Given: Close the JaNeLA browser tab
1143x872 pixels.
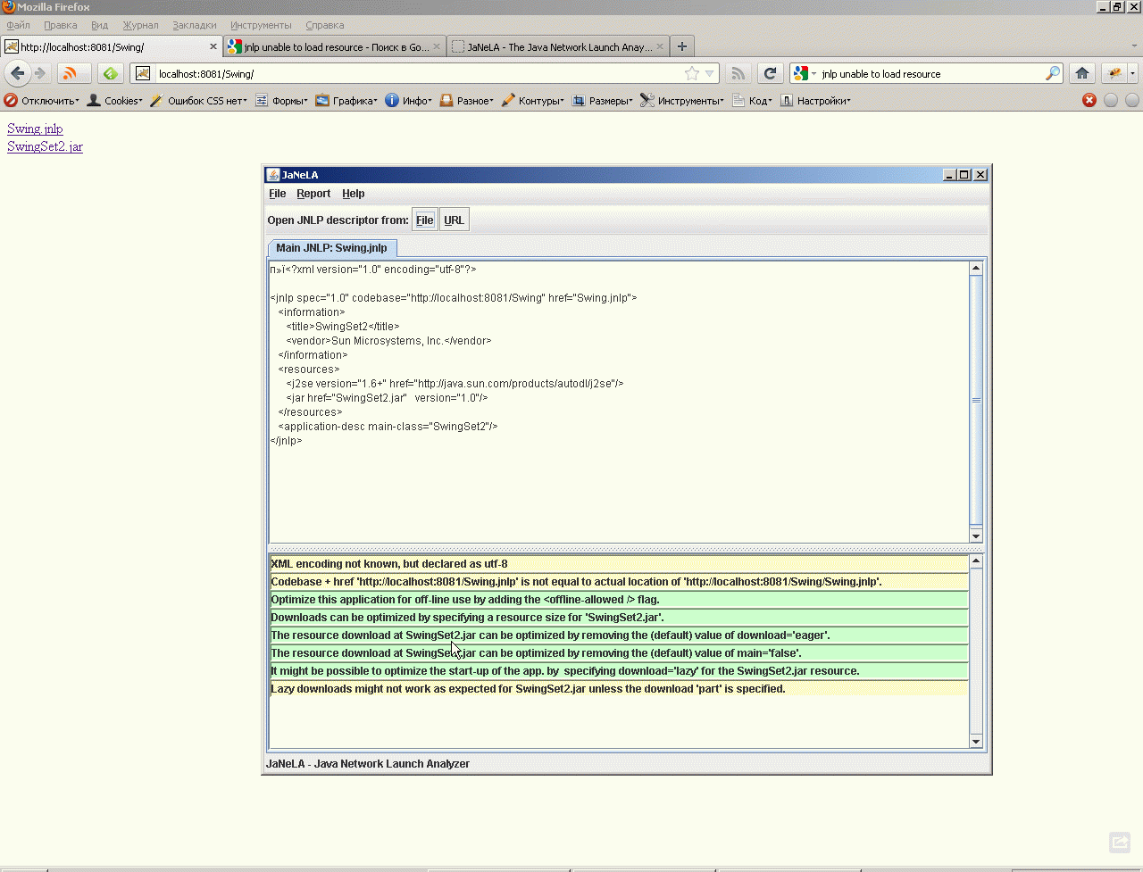Looking at the screenshot, I should coord(660,46).
